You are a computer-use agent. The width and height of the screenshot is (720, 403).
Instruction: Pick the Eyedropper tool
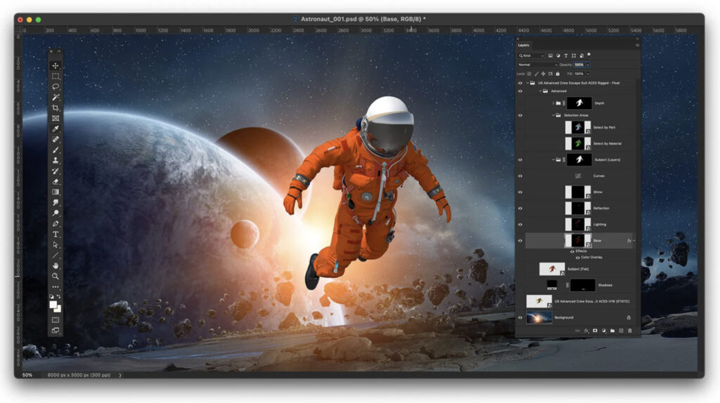click(x=56, y=129)
